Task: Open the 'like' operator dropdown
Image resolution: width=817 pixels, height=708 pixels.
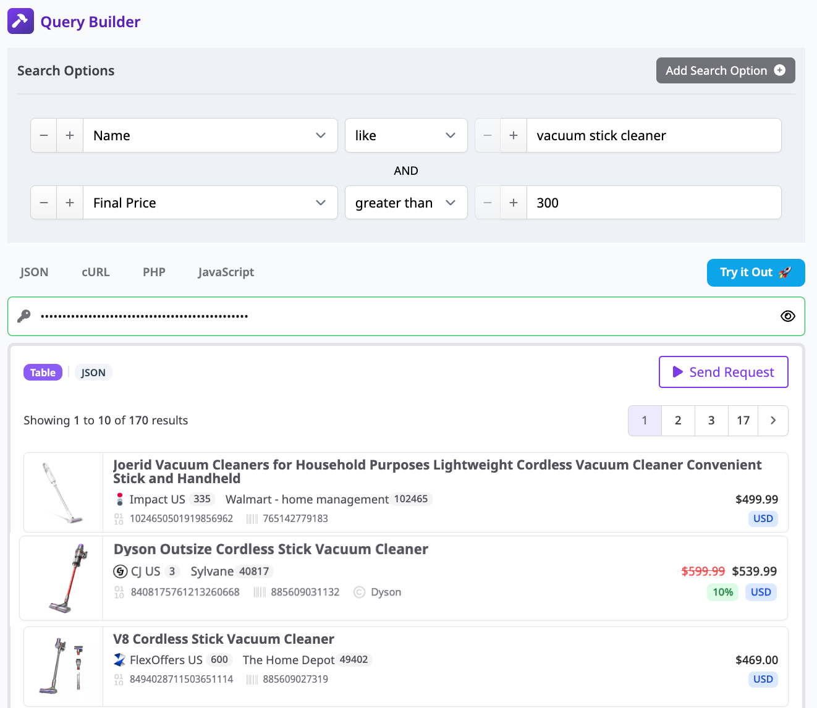Action: (406, 135)
